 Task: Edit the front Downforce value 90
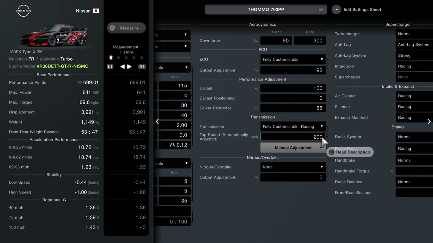276,40
